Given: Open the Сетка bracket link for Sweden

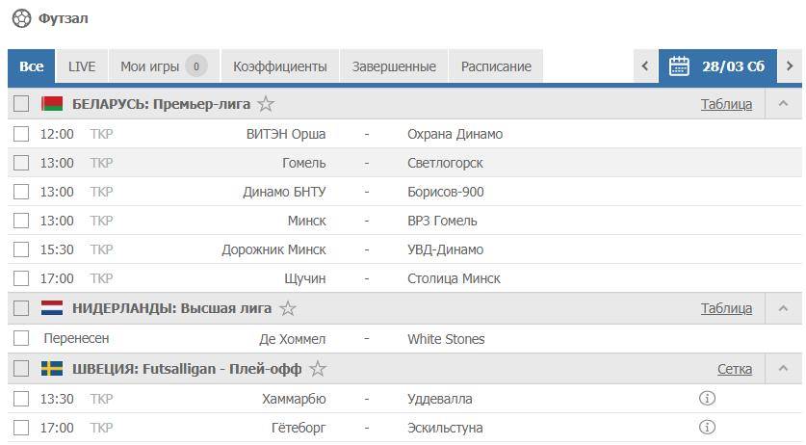Looking at the screenshot, I should (735, 369).
